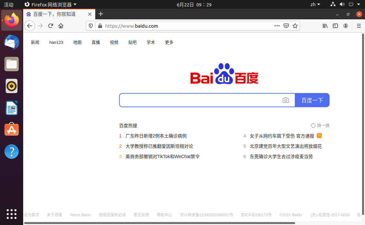Viewport: 365px width, 225px height.
Task: Open 新闻 navigation link
Action: point(35,42)
